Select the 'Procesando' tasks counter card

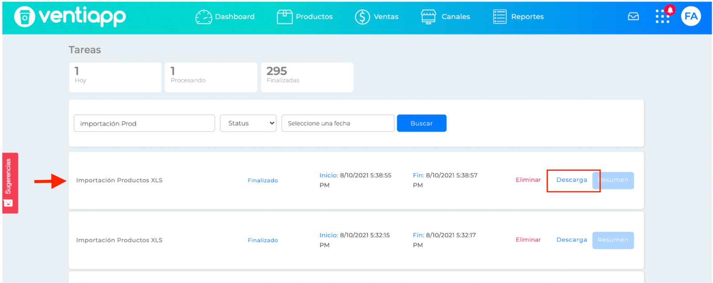(211, 77)
